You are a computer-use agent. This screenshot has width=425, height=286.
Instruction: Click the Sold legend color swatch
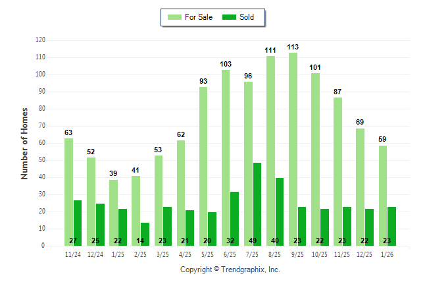pyautogui.click(x=230, y=17)
